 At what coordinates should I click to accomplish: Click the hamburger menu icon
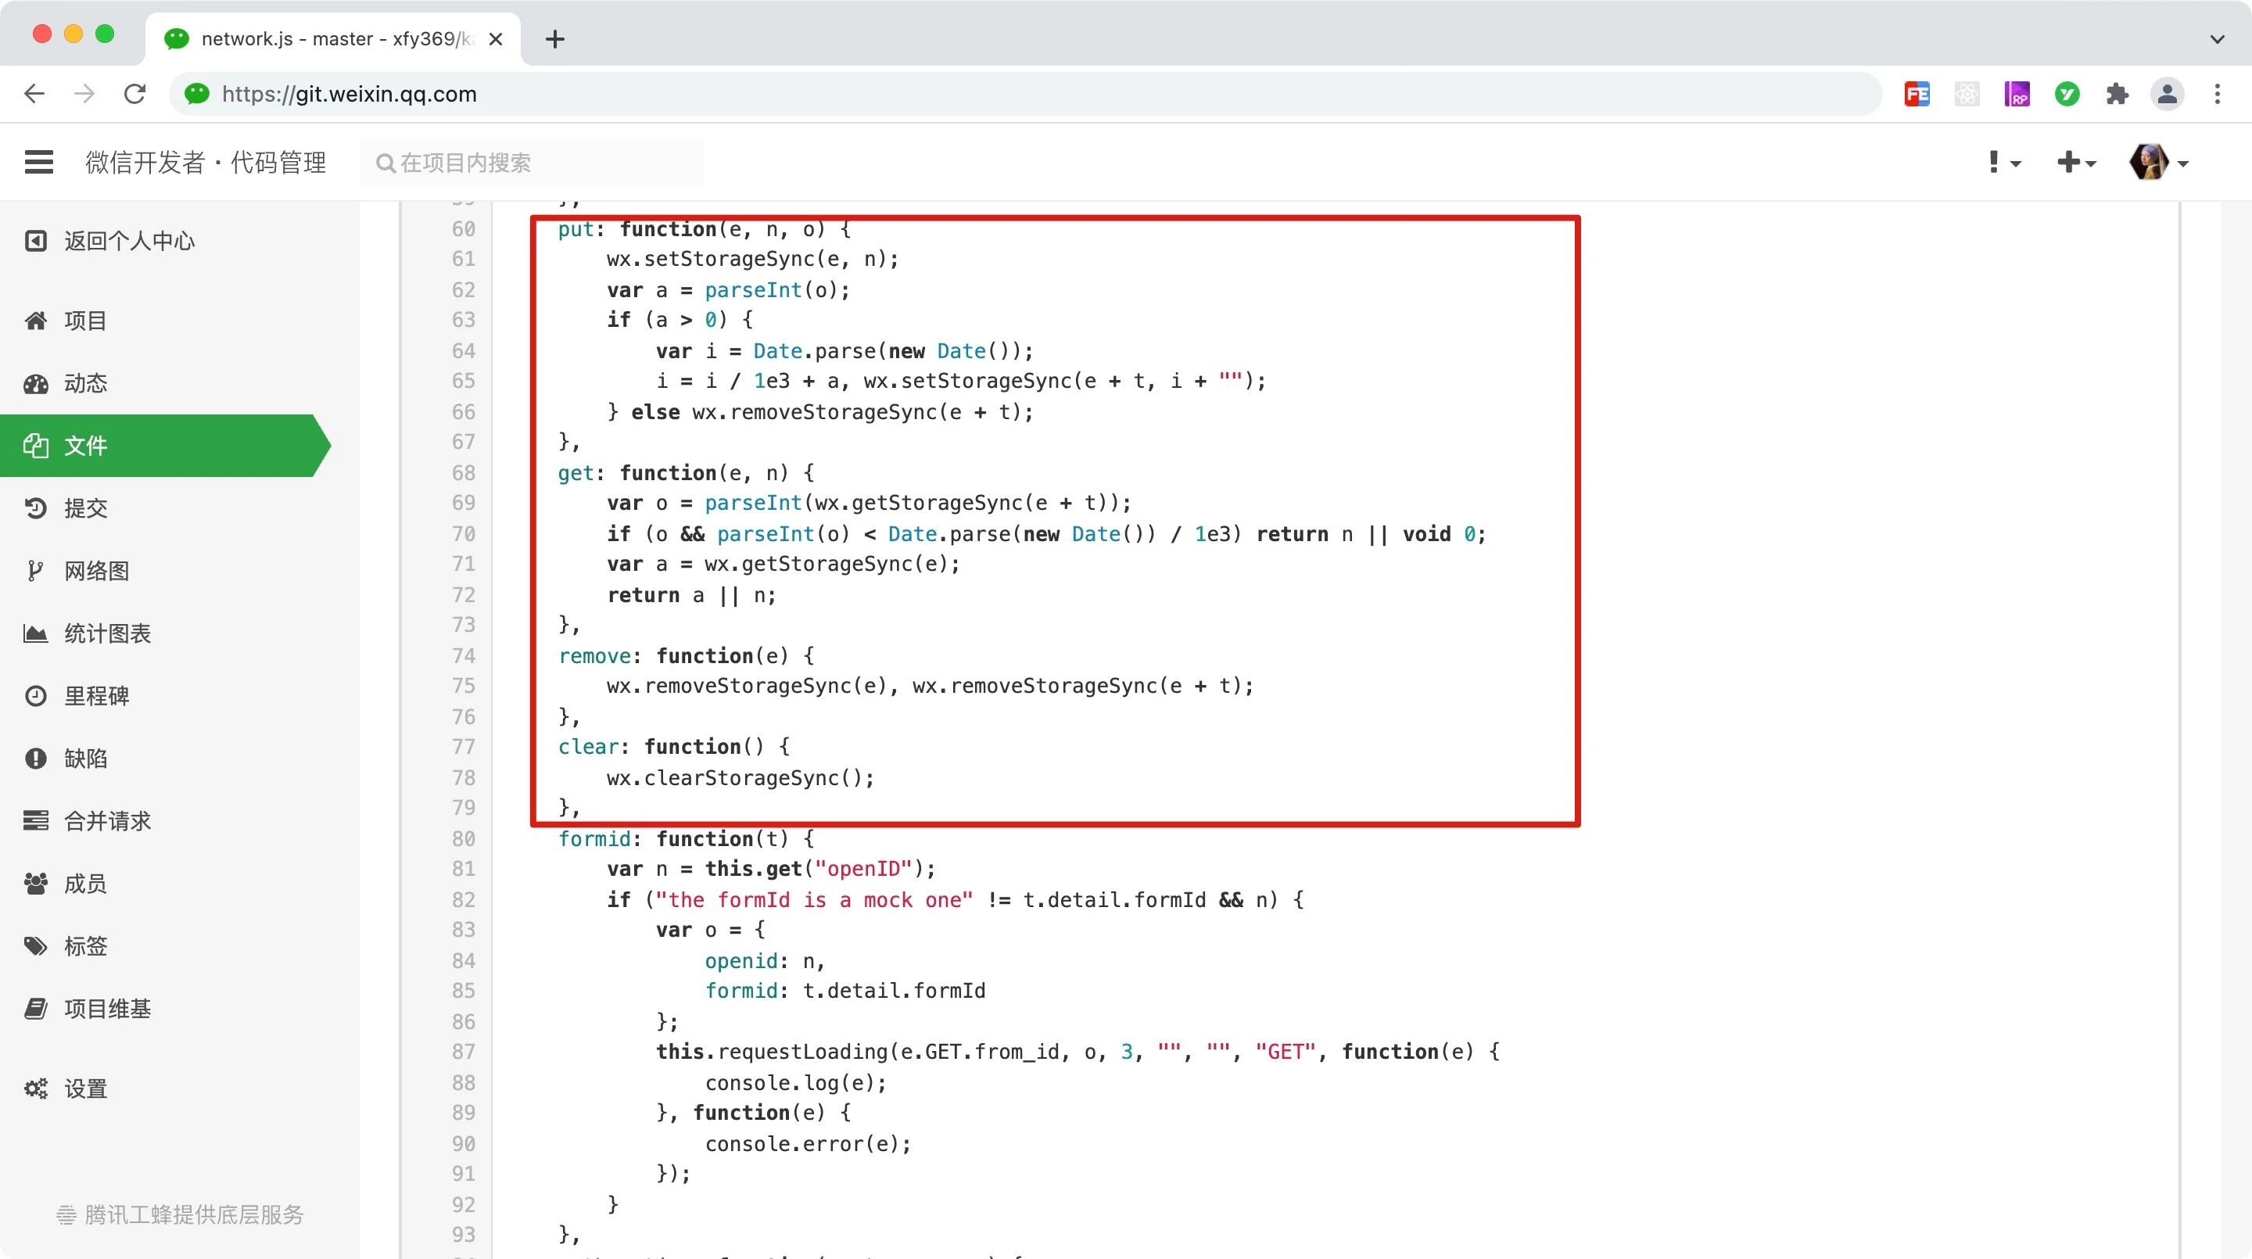38,162
